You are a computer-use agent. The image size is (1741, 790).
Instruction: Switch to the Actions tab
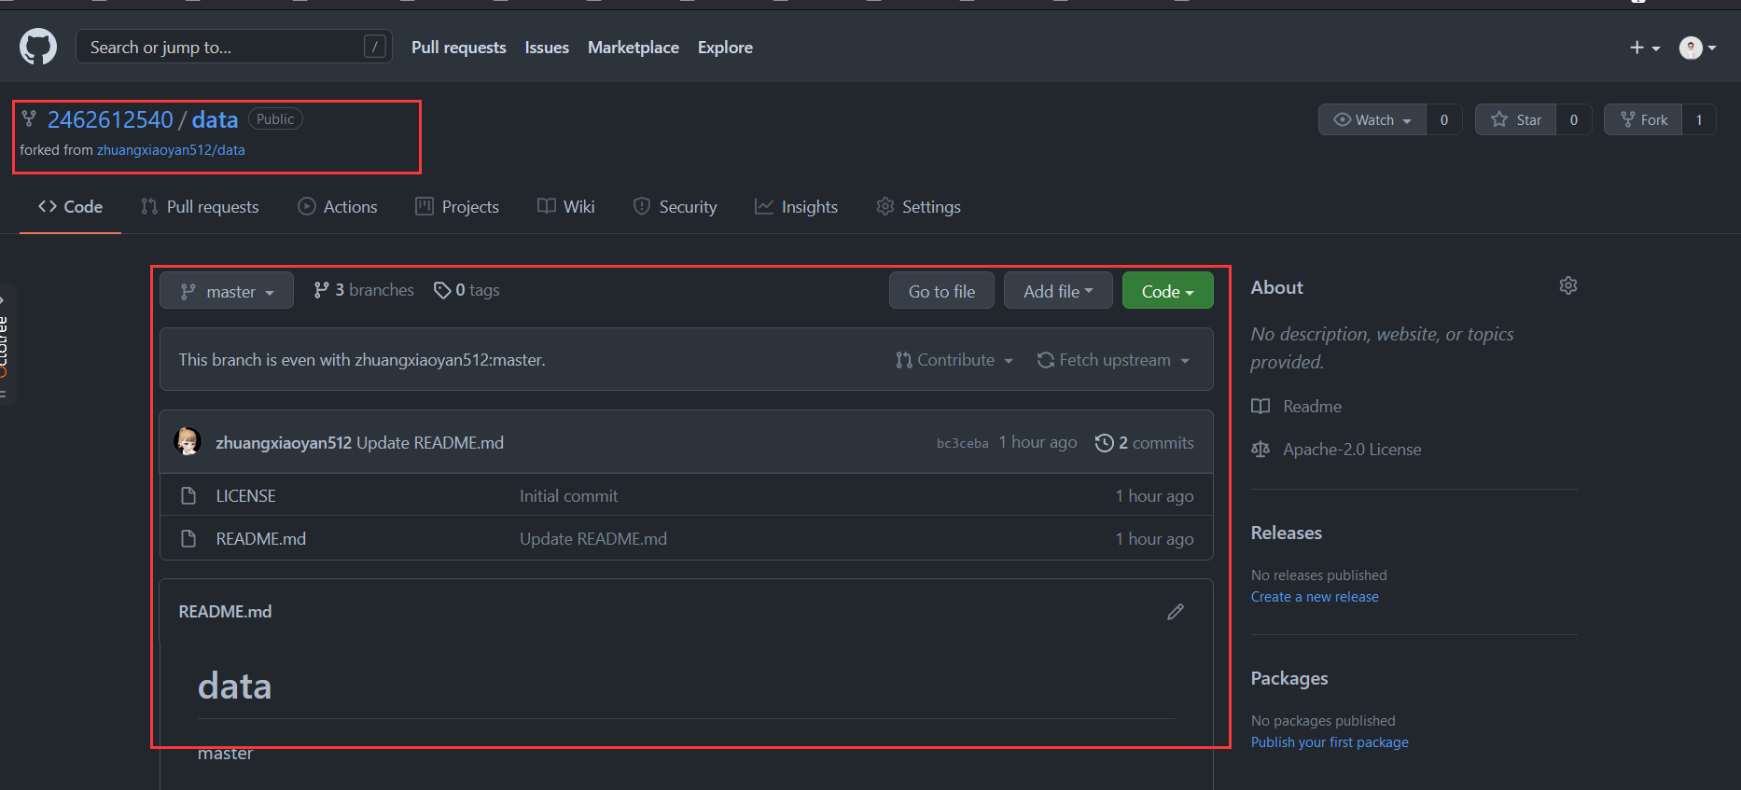click(338, 207)
